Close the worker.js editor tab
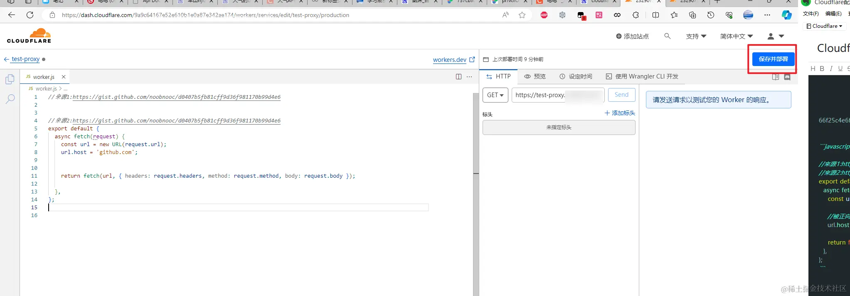Screen dimensions: 850x296 click(64, 77)
